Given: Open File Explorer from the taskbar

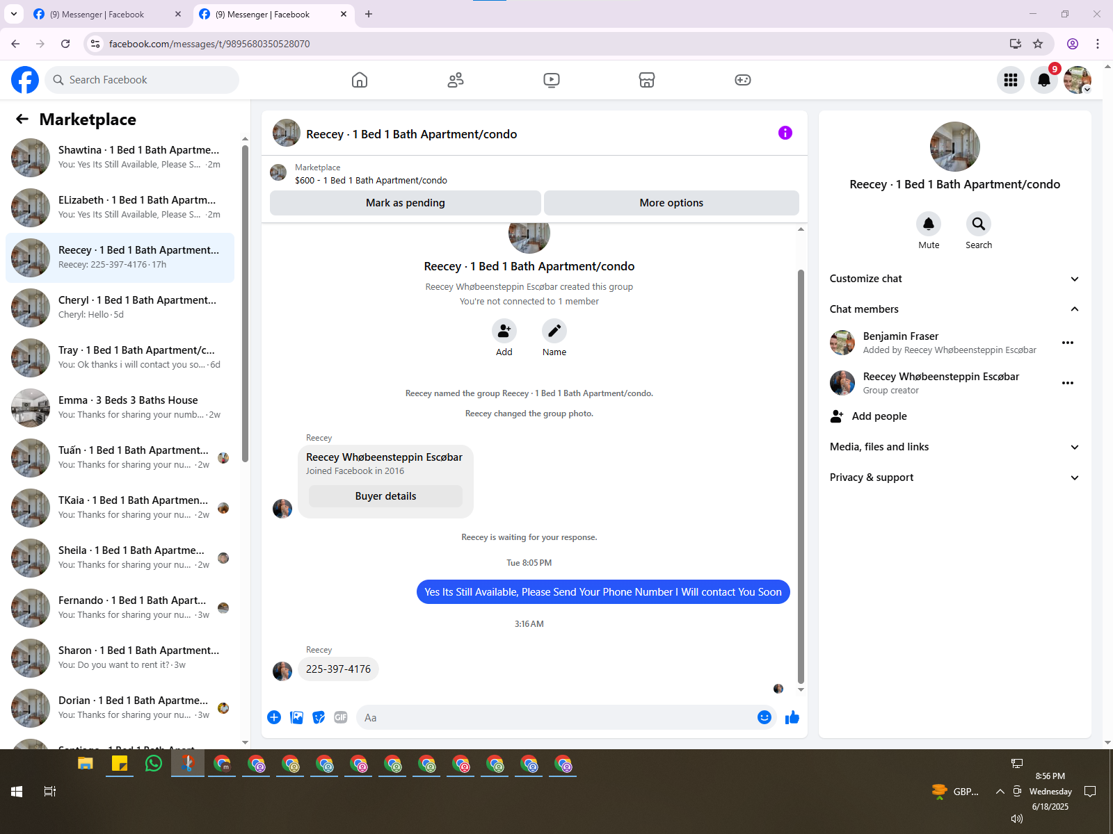Looking at the screenshot, I should (86, 764).
